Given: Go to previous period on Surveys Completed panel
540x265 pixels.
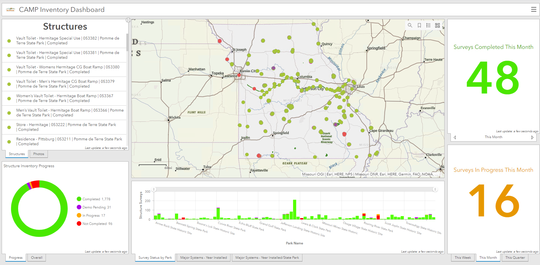Looking at the screenshot, I should tap(454, 137).
